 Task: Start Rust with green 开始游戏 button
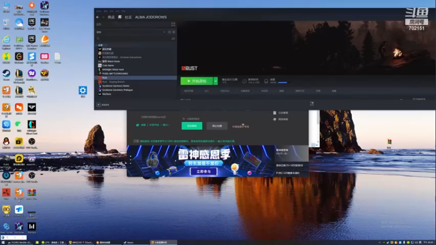pos(197,81)
